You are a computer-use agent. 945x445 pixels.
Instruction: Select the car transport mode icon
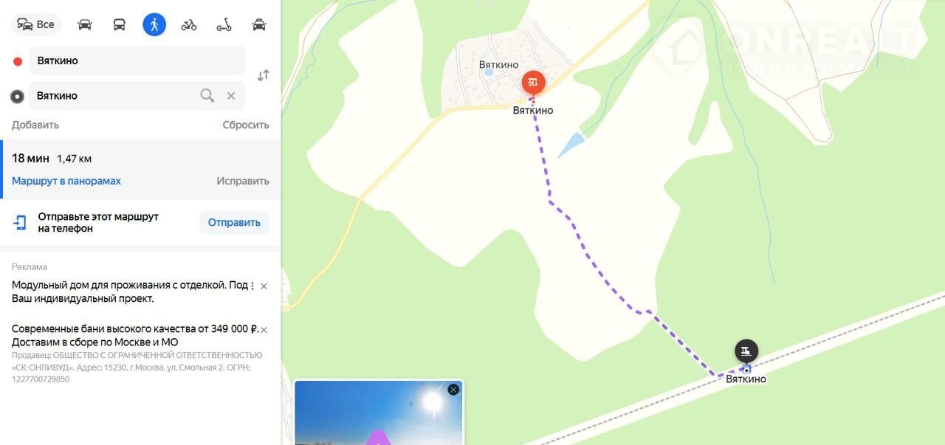(85, 24)
